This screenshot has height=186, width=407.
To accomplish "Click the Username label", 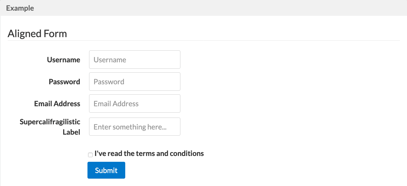I will 64,60.
